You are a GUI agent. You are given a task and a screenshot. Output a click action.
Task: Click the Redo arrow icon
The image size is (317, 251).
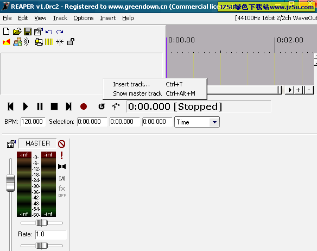pos(60,32)
